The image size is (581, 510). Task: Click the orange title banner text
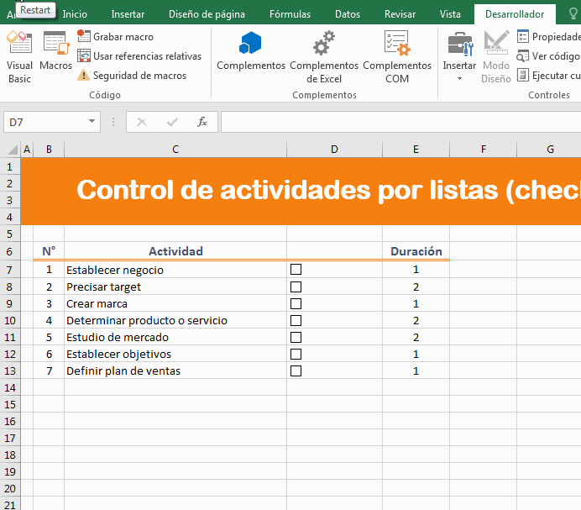click(x=328, y=190)
